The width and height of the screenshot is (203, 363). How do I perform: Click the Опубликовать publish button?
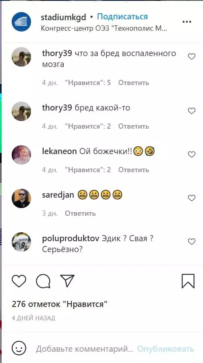pos(166,349)
